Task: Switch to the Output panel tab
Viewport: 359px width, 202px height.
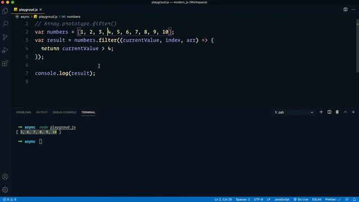Action: [x=42, y=112]
